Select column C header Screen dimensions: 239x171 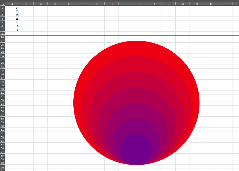(40, 4)
